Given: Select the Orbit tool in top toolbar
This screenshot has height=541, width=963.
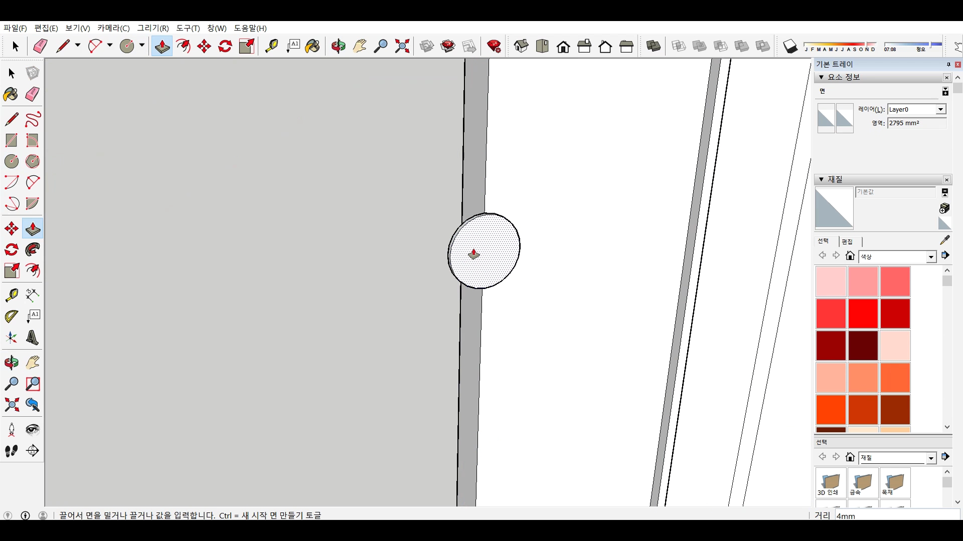Looking at the screenshot, I should coord(338,47).
